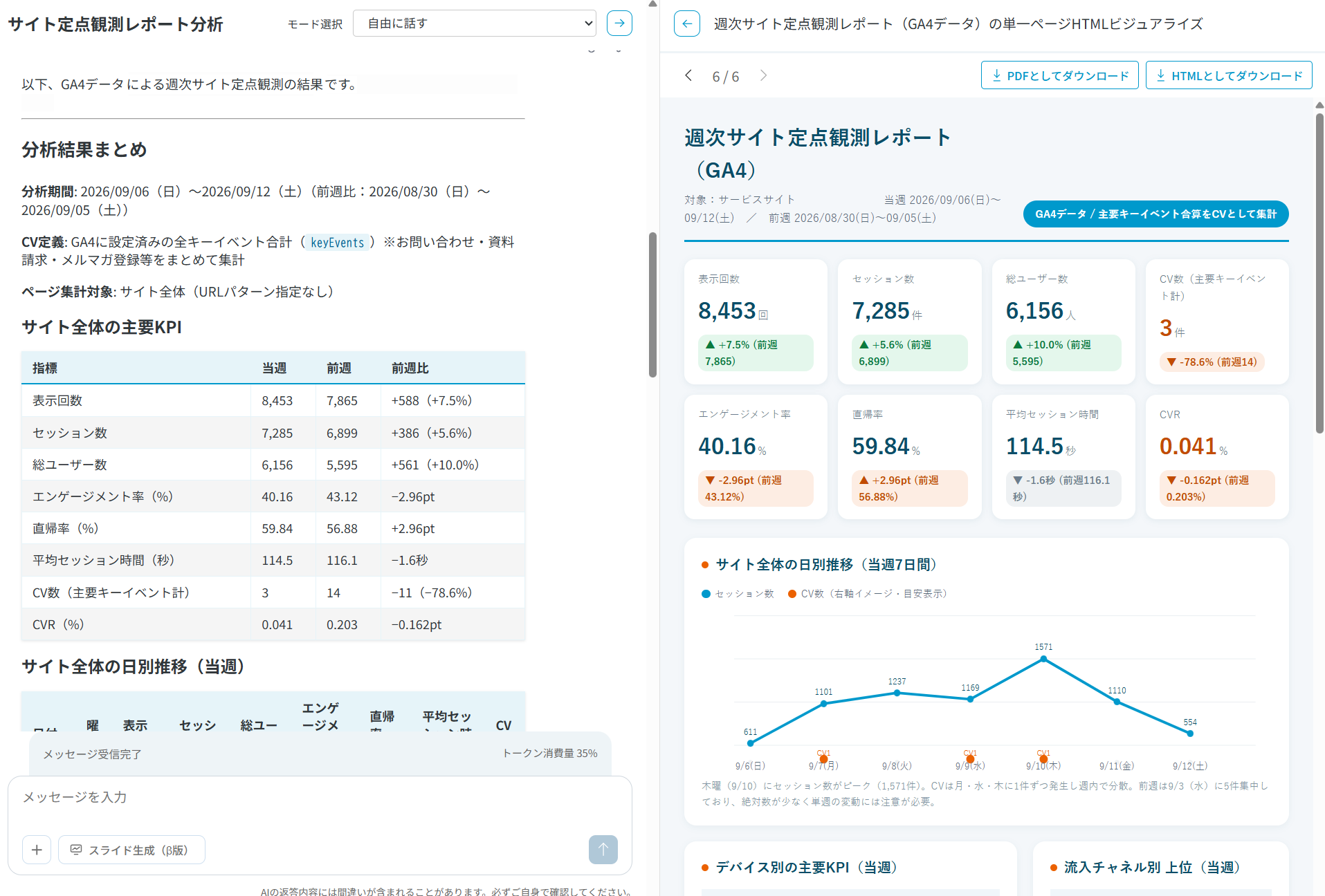The width and height of the screenshot is (1325, 896).
Task: Click the keyEvents code tag in CV定義
Action: pos(337,242)
